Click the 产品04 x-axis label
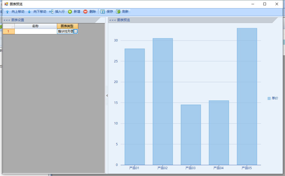The height and width of the screenshot is (176, 285). pos(218,168)
